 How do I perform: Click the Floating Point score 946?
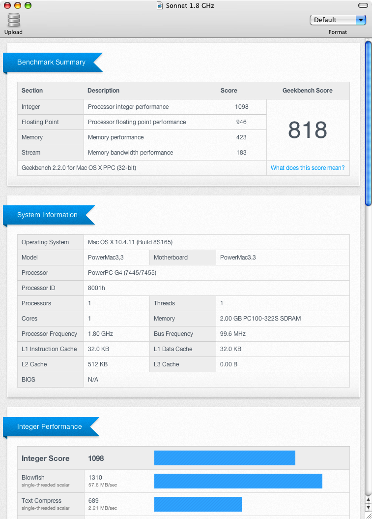[241, 122]
